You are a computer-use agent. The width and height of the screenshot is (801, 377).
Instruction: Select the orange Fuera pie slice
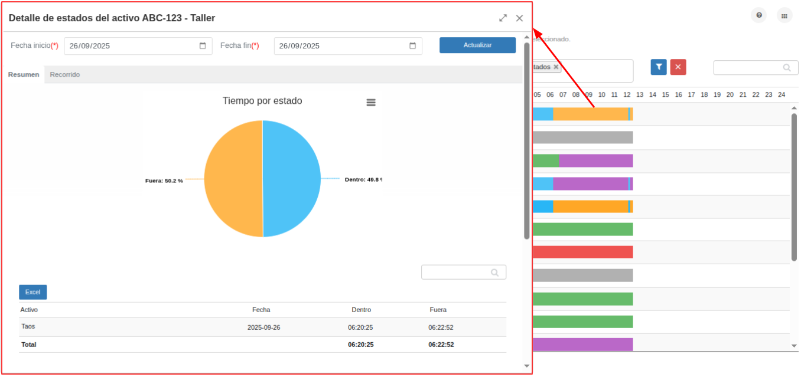point(233,179)
